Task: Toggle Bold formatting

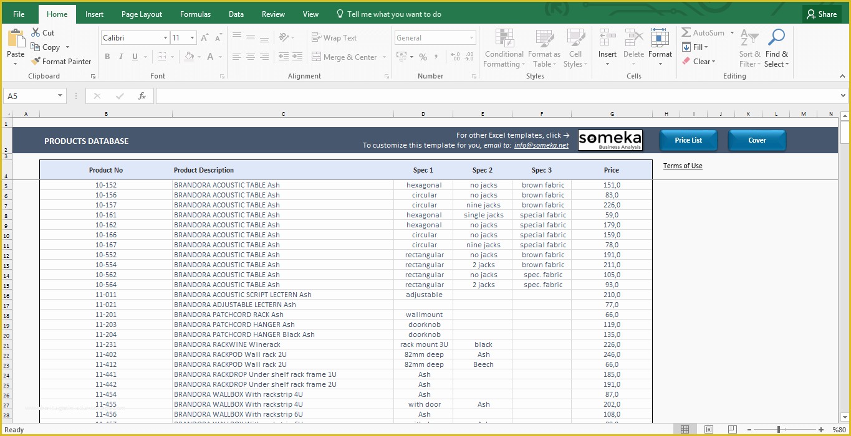Action: [x=107, y=57]
